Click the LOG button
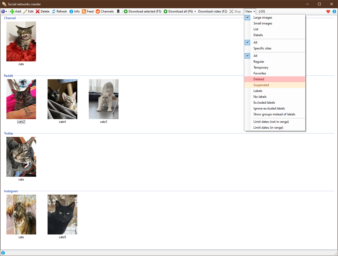The image size is (338, 256). (x=262, y=11)
